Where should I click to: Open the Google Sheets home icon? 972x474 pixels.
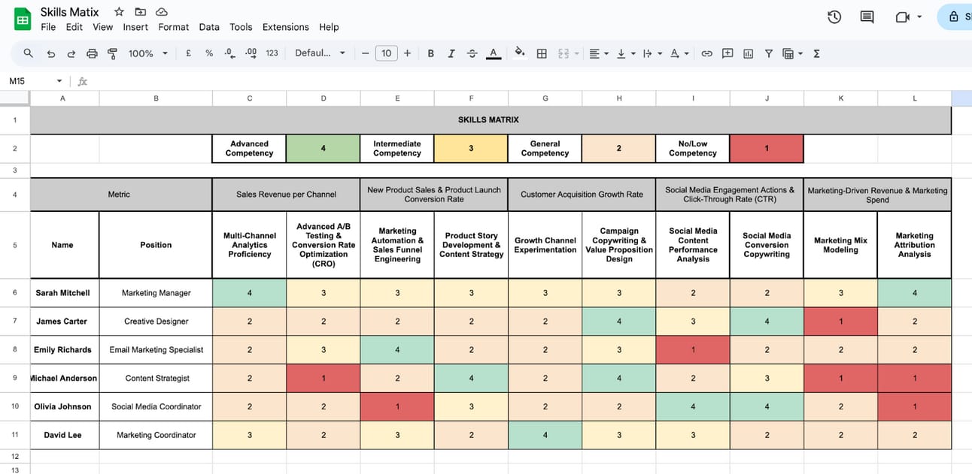(23, 20)
